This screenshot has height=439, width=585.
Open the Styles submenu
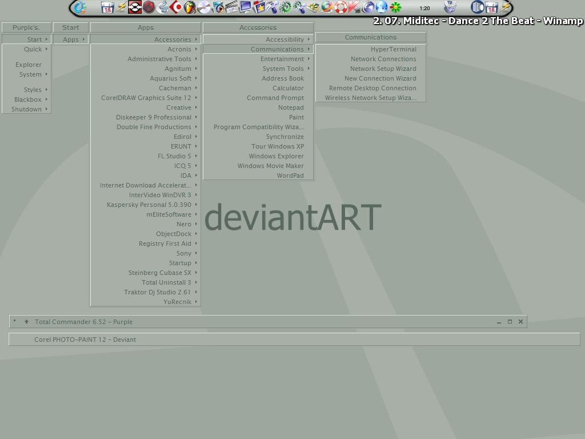(26, 90)
